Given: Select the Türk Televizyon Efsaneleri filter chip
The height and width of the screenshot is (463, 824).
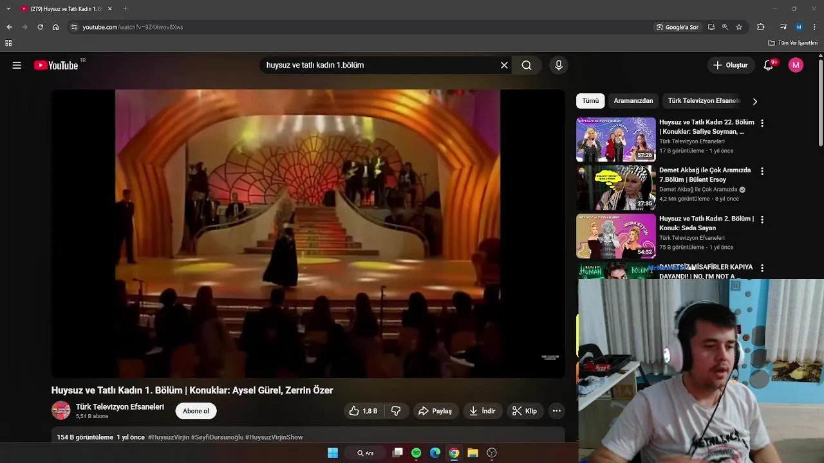Looking at the screenshot, I should click(x=704, y=101).
